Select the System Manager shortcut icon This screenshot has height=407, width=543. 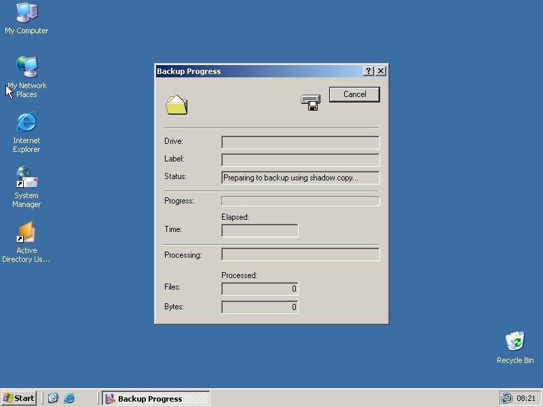(x=26, y=187)
